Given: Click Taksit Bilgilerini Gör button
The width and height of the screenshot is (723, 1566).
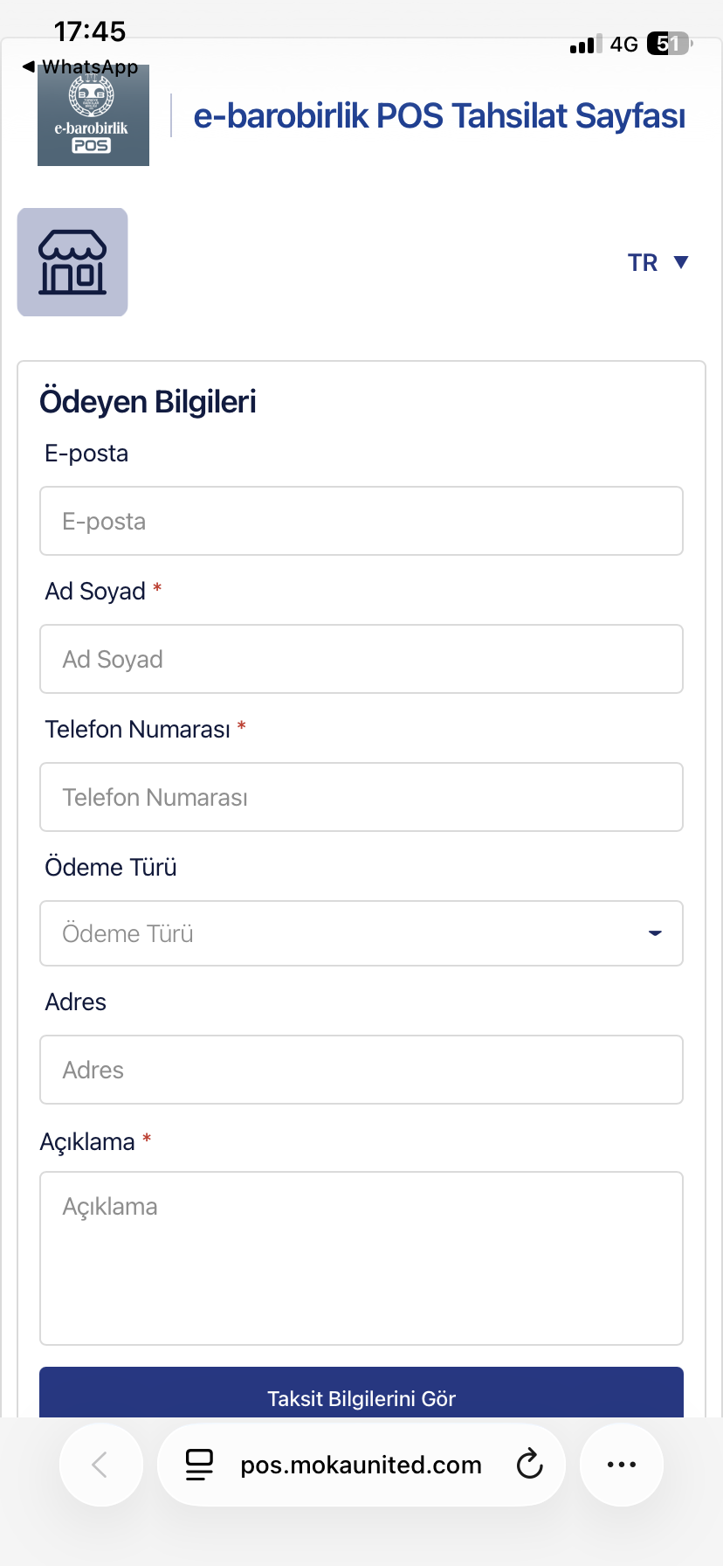Looking at the screenshot, I should pos(361,1393).
